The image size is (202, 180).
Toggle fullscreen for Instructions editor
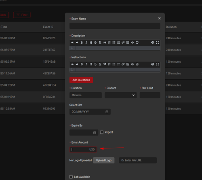(157, 64)
